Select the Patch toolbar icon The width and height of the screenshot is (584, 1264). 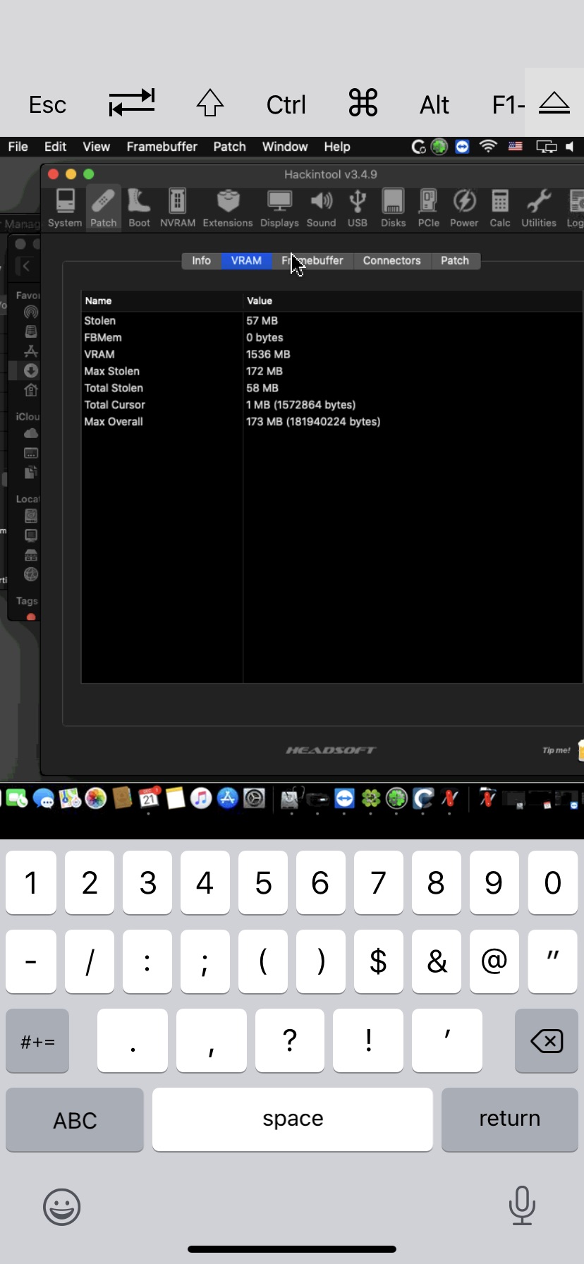(103, 208)
